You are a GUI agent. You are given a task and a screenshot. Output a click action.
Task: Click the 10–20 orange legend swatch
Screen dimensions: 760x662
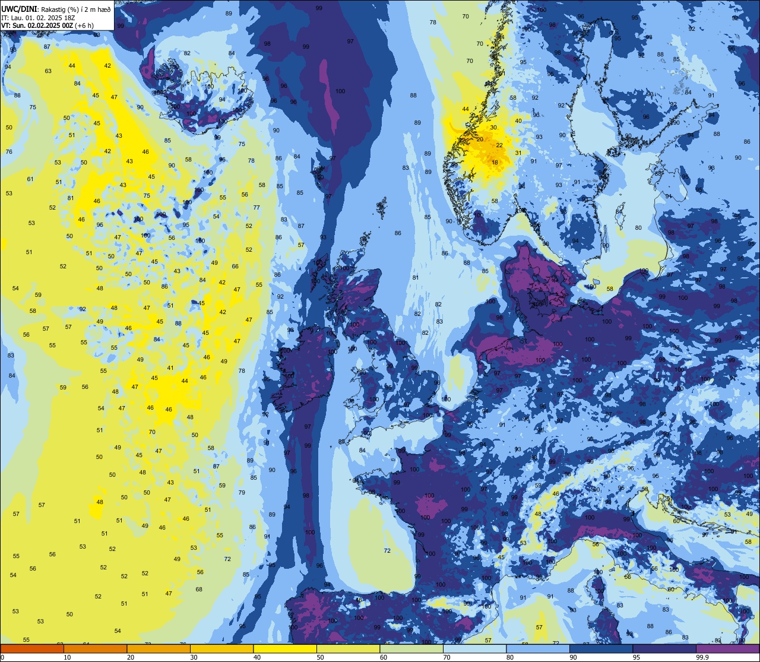(95, 648)
